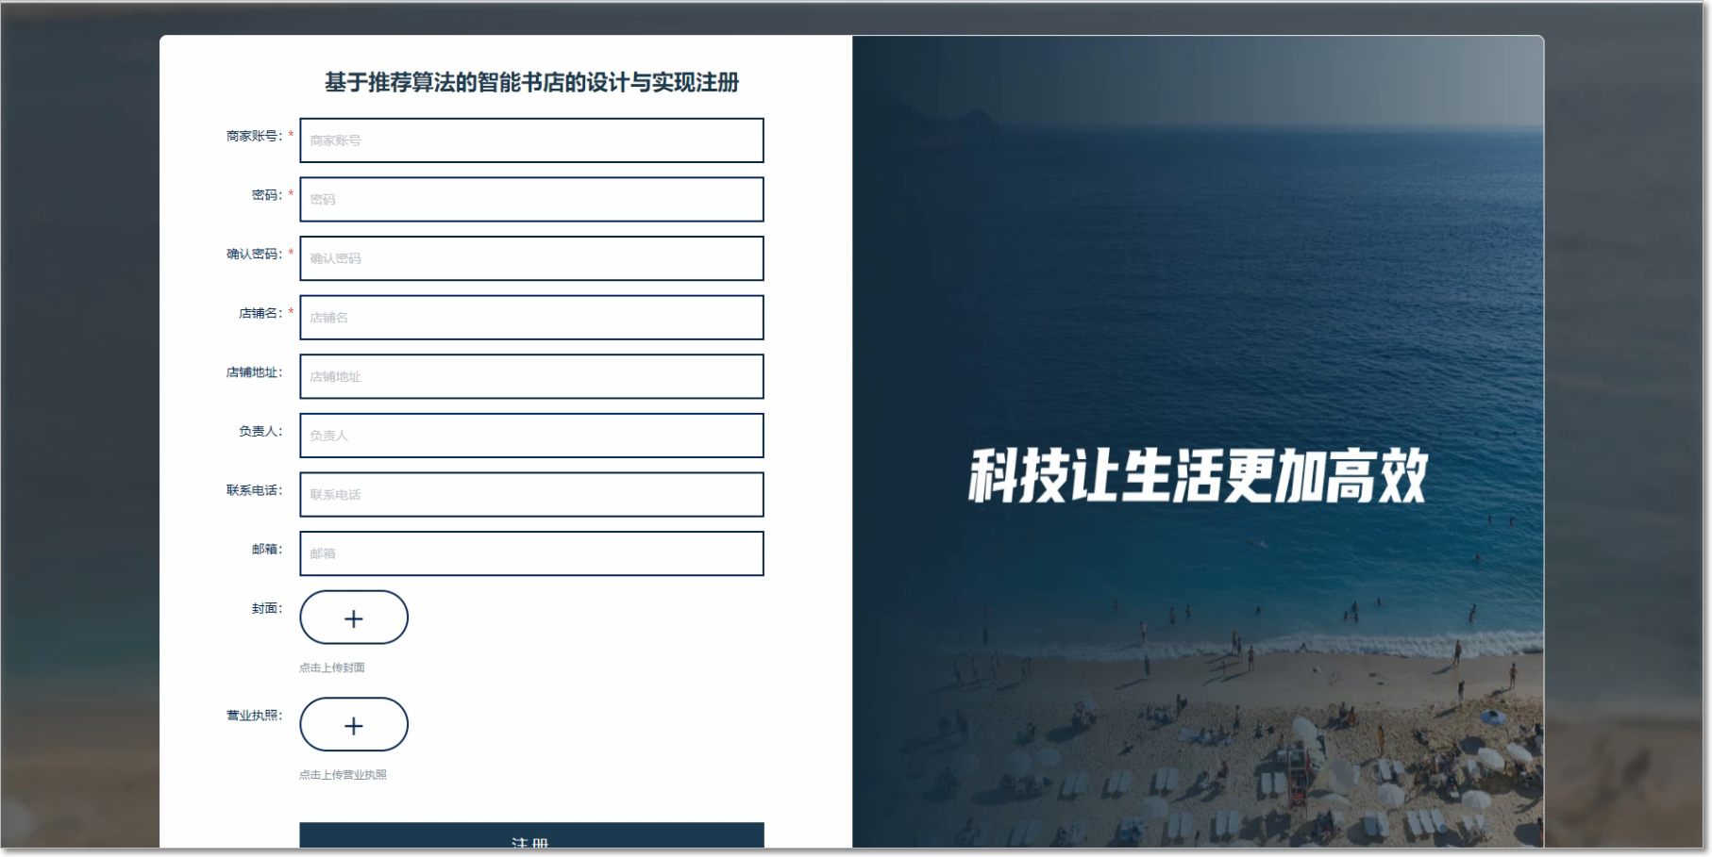Viewport: 1712px width, 857px height.
Task: Click the 点击上传营业执照 hint text
Action: (343, 775)
